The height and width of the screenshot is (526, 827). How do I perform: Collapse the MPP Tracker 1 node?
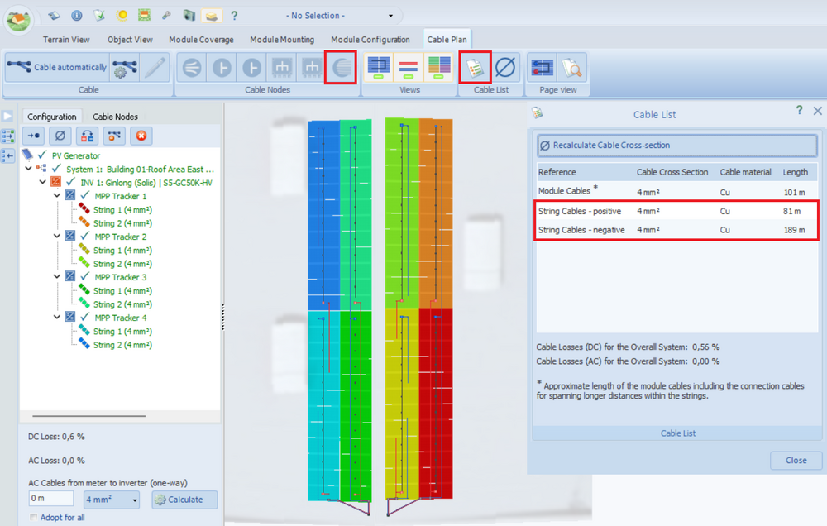click(57, 196)
